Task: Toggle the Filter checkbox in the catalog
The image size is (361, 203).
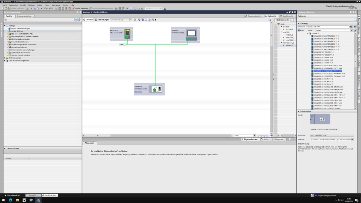Action: (x=299, y=30)
